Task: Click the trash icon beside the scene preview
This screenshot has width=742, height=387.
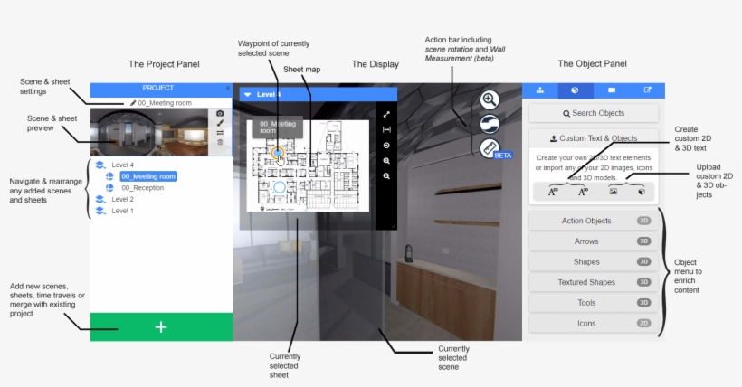Action: [220, 142]
